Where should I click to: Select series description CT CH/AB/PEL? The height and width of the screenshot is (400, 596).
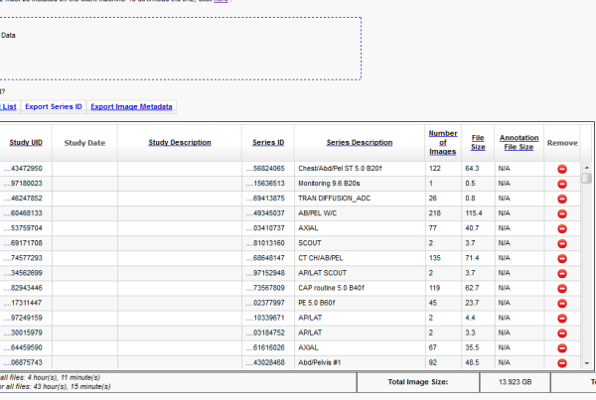(x=321, y=258)
